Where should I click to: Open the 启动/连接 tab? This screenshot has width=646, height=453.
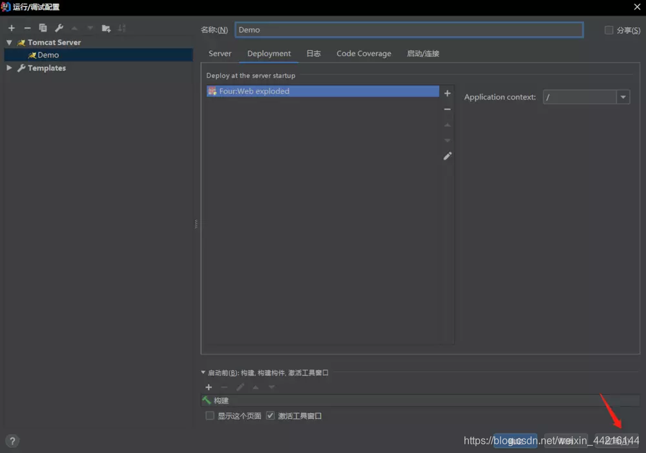click(x=422, y=54)
